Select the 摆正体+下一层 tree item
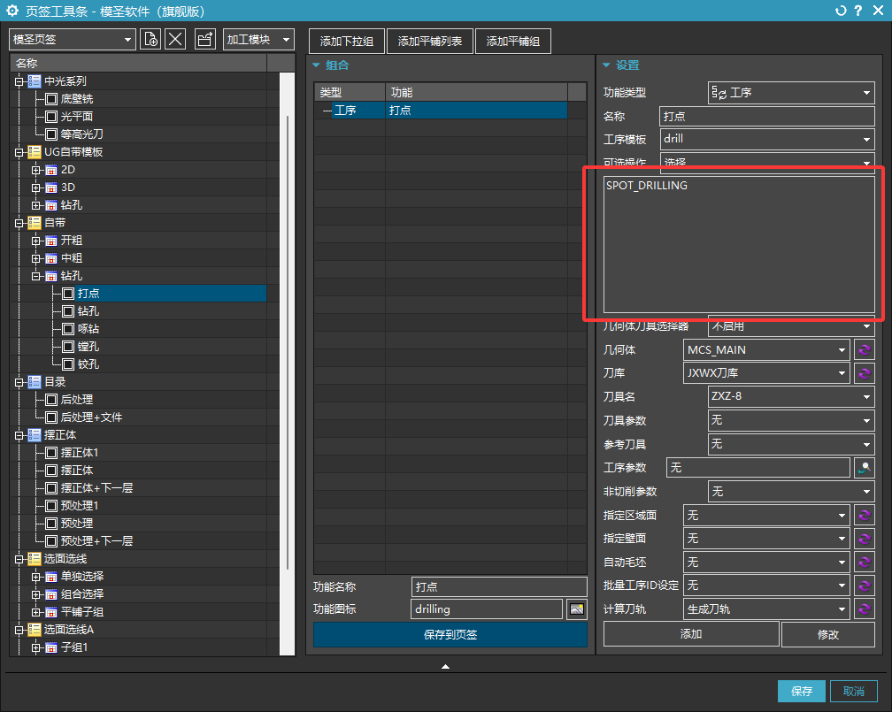Screen dimensions: 892x712 pos(96,488)
